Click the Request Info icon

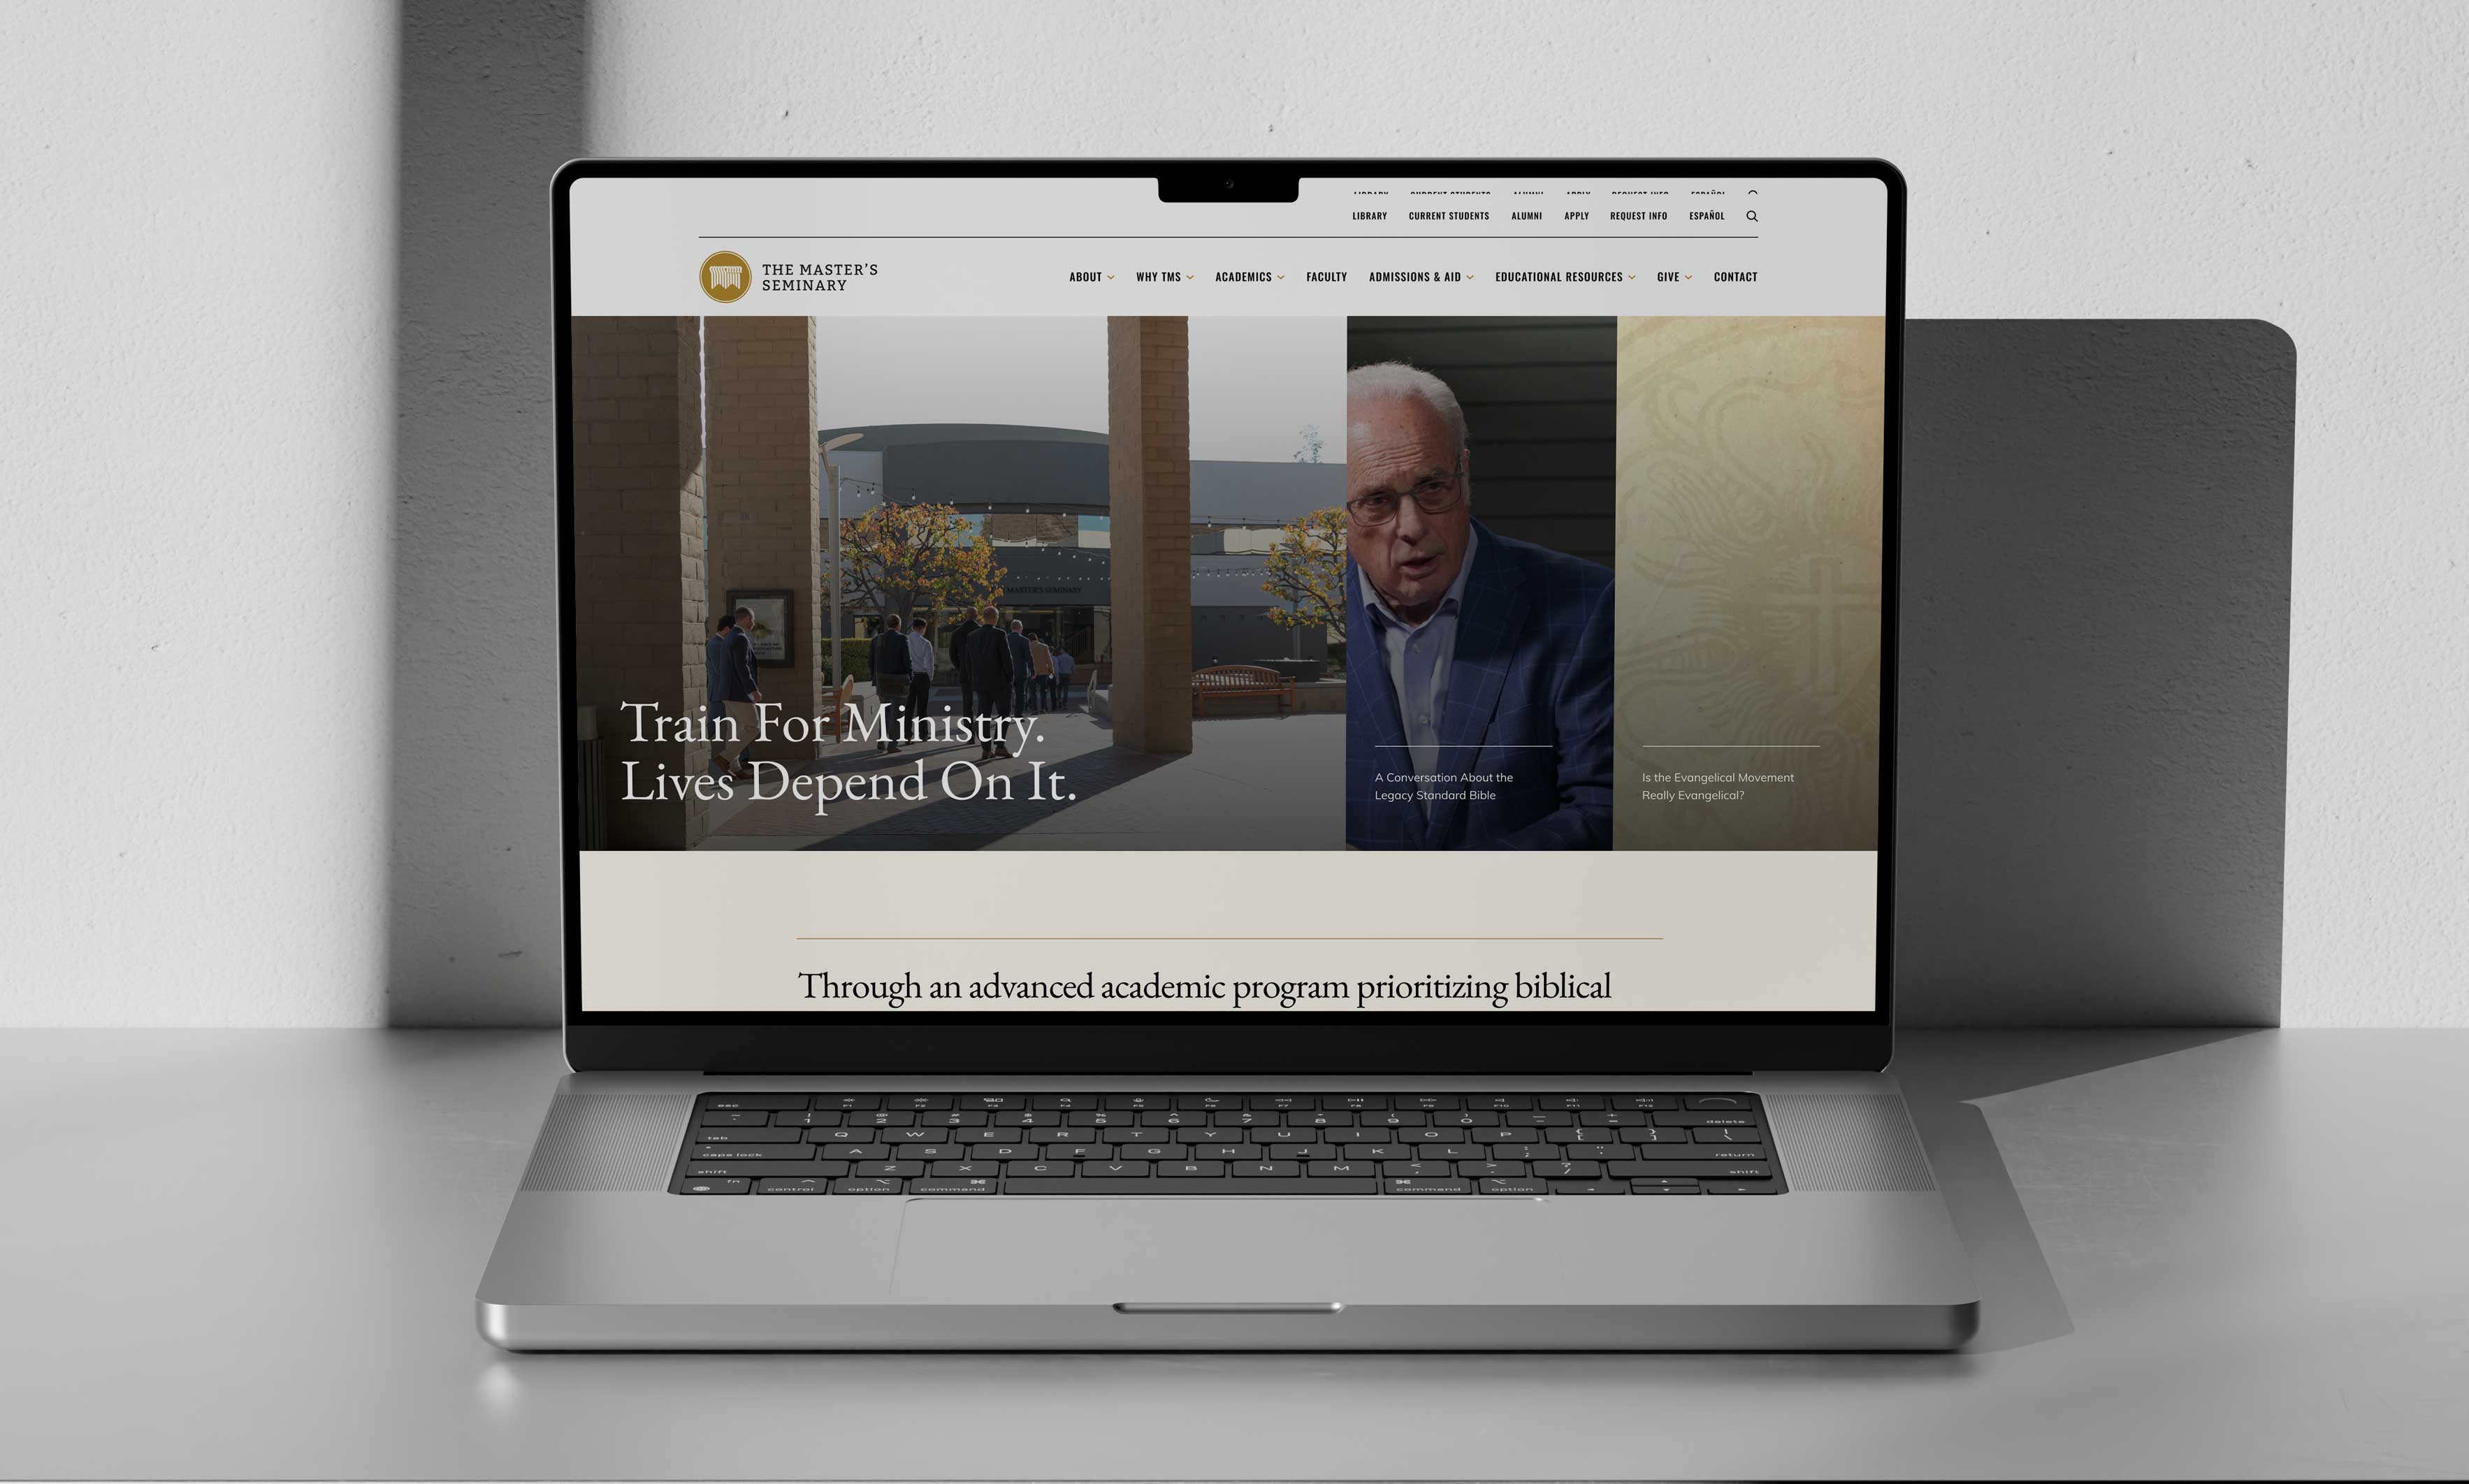click(x=1637, y=215)
